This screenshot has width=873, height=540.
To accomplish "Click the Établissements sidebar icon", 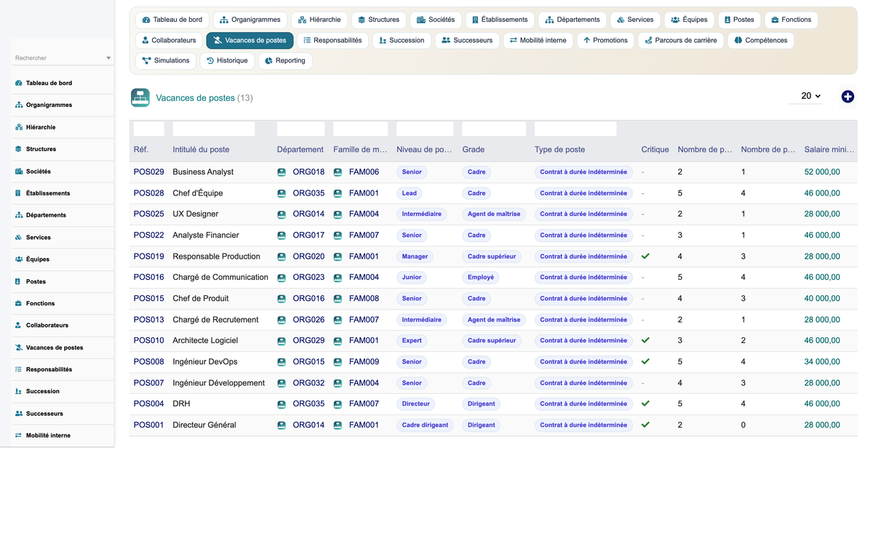I will pyautogui.click(x=19, y=193).
